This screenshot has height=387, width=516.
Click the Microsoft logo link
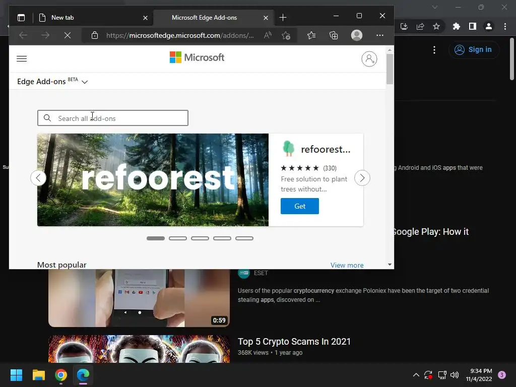coord(197,57)
